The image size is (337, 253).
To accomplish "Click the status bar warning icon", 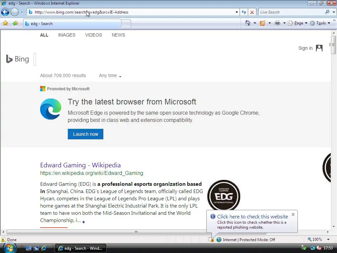I will pyautogui.click(x=3, y=239).
